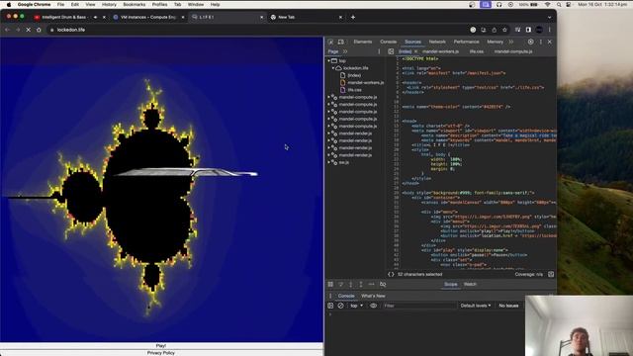Show more navigator tabs beside Page

pyautogui.click(x=345, y=51)
